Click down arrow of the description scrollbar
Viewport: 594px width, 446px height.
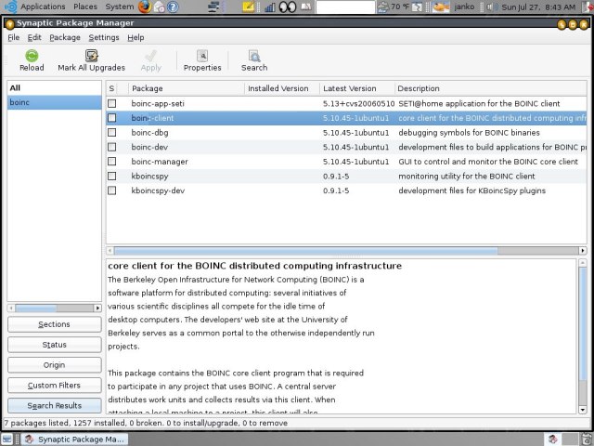pos(583,410)
